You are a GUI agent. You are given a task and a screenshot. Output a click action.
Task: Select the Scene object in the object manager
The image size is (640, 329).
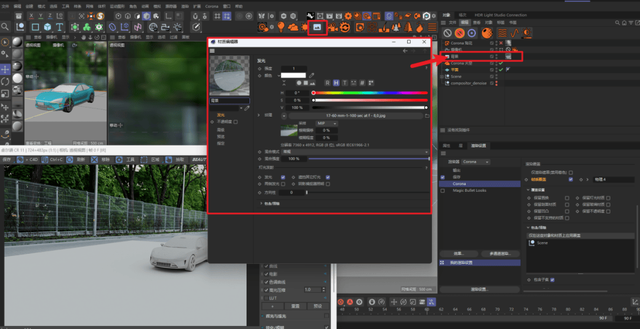[456, 76]
